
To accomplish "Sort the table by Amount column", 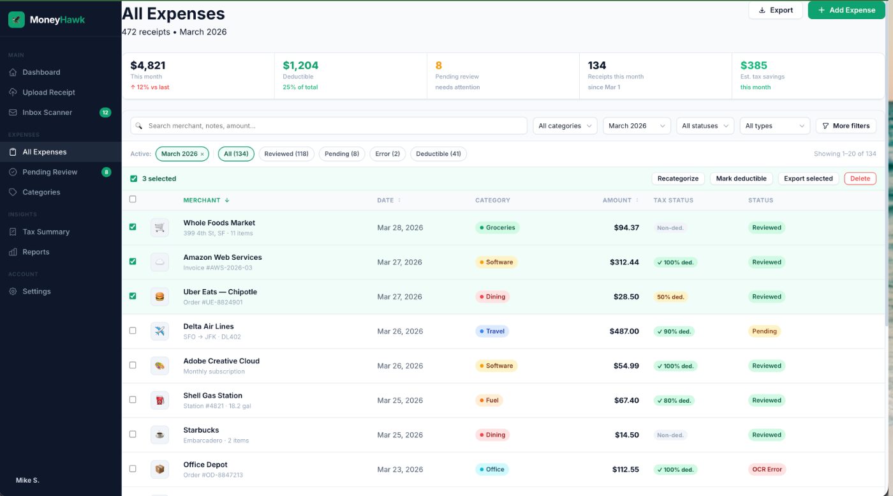I will click(x=620, y=200).
